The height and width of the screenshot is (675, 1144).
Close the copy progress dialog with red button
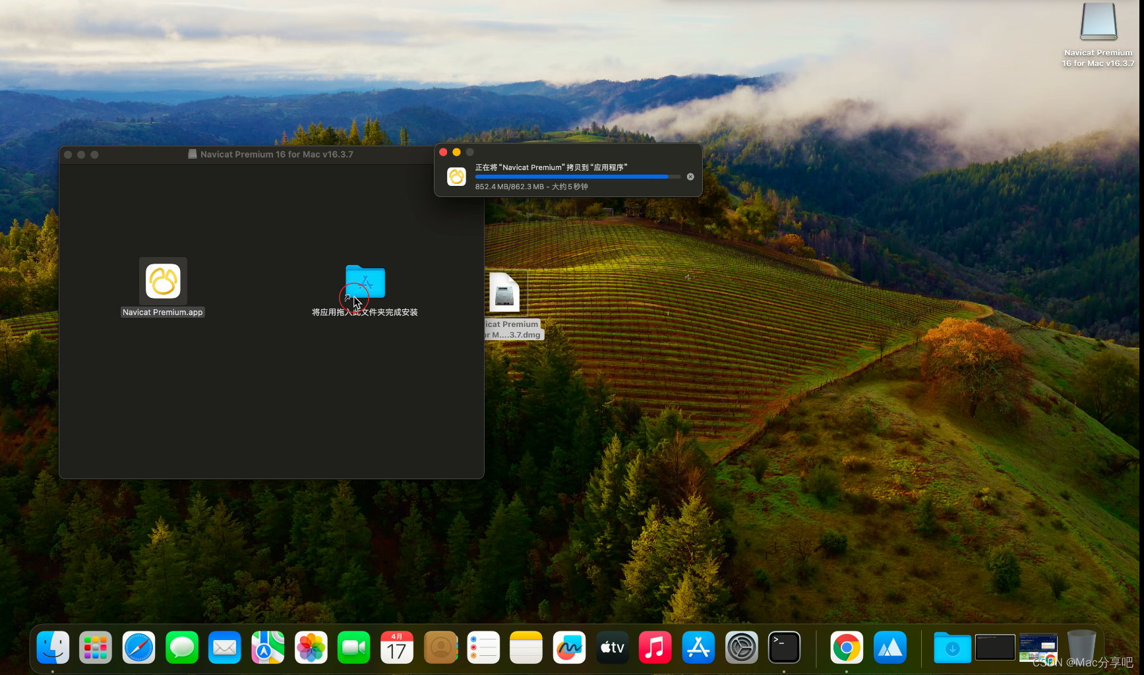[443, 152]
